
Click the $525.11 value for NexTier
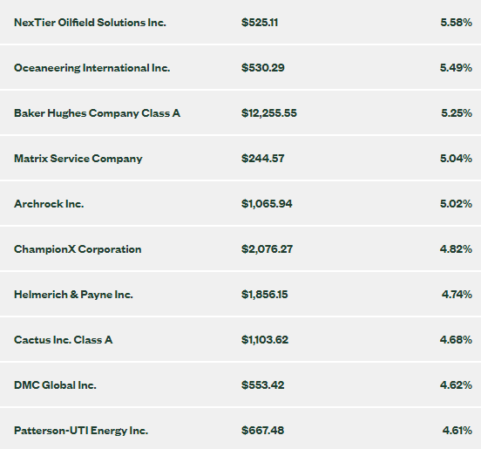click(x=260, y=23)
